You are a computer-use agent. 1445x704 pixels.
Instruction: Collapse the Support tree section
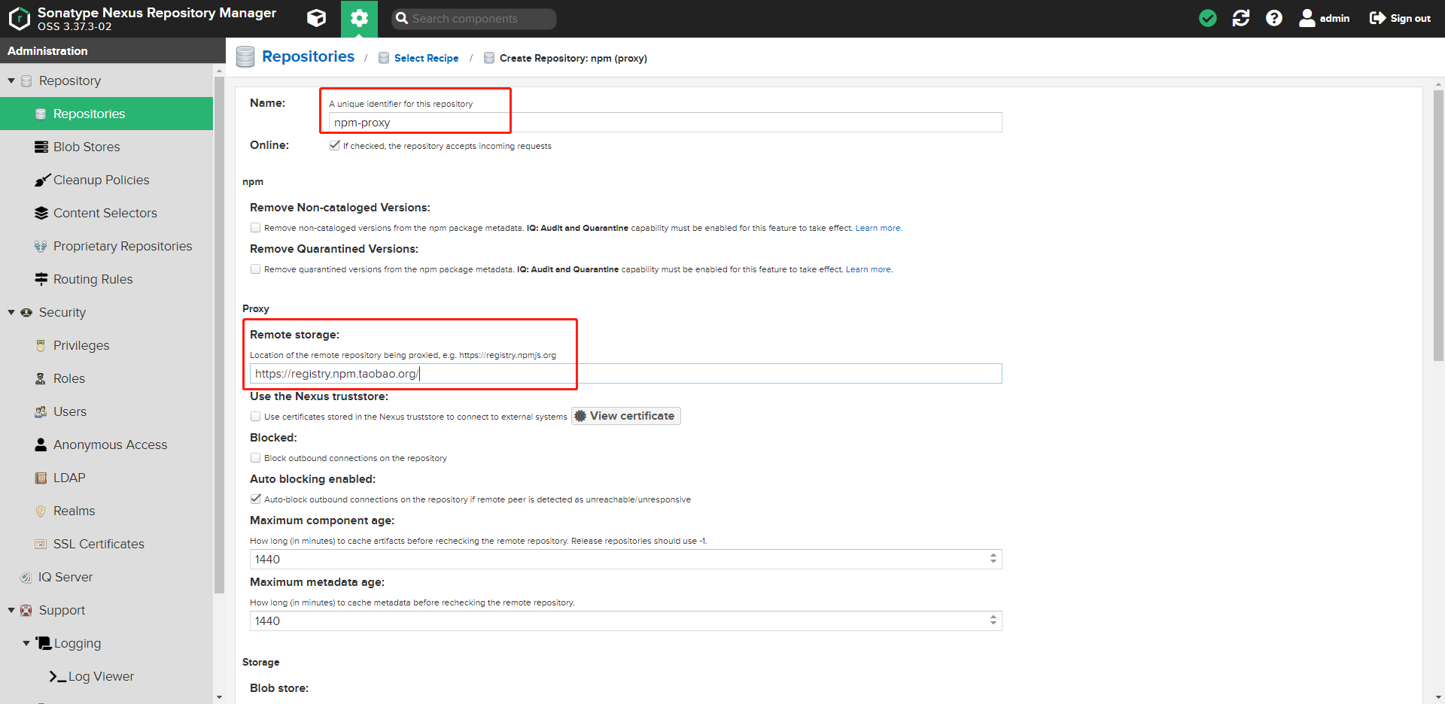11,610
